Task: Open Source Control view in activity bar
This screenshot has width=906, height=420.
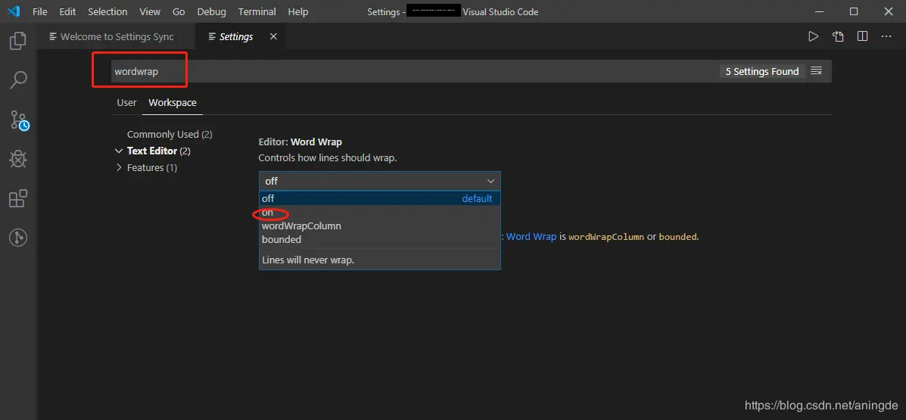Action: [19, 120]
